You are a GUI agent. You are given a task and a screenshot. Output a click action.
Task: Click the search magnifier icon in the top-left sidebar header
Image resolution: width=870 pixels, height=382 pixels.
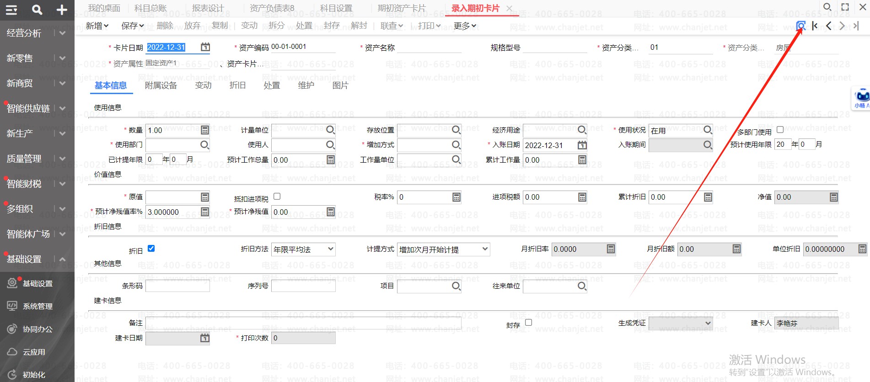(x=37, y=10)
